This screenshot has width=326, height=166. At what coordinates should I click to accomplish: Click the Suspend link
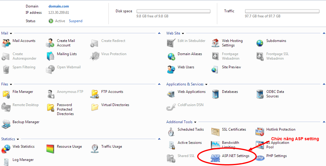click(76, 21)
